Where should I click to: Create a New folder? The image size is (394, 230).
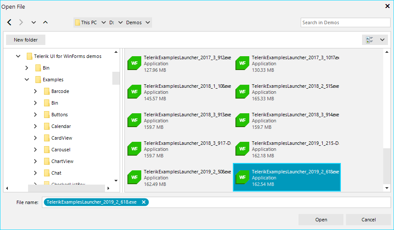coord(25,40)
